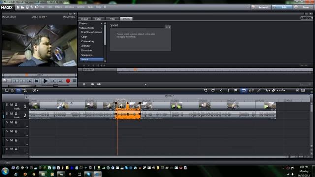Click the red Record button in transport

(x=68, y=81)
